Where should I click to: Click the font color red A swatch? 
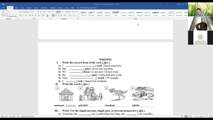(x=47, y=16)
